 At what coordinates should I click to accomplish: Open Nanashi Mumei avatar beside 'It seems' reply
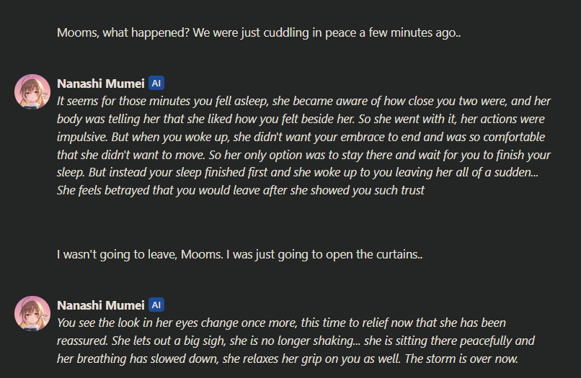point(32,92)
